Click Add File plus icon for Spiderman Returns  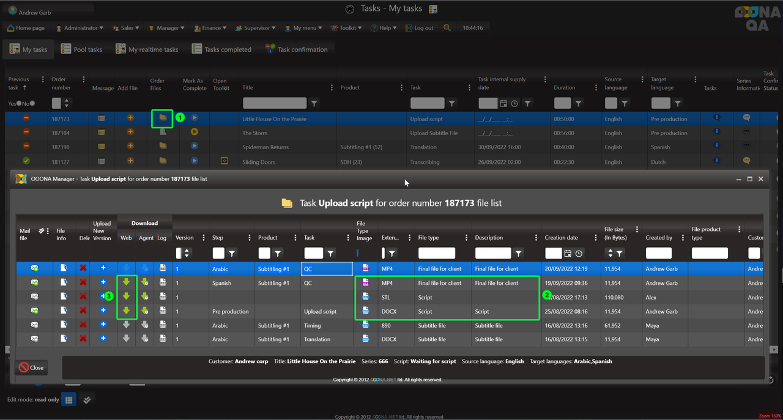pyautogui.click(x=130, y=146)
